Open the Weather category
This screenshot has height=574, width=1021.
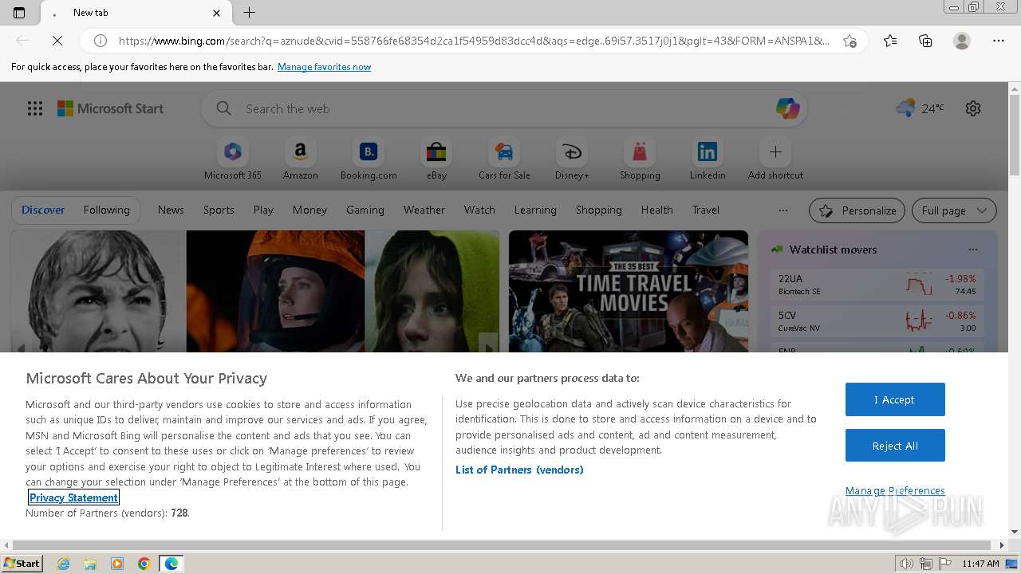[424, 210]
